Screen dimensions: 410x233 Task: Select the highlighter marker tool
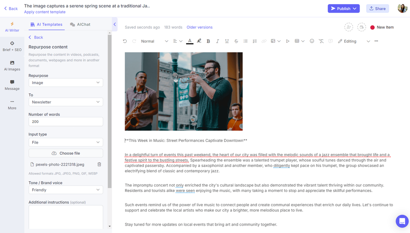199,41
